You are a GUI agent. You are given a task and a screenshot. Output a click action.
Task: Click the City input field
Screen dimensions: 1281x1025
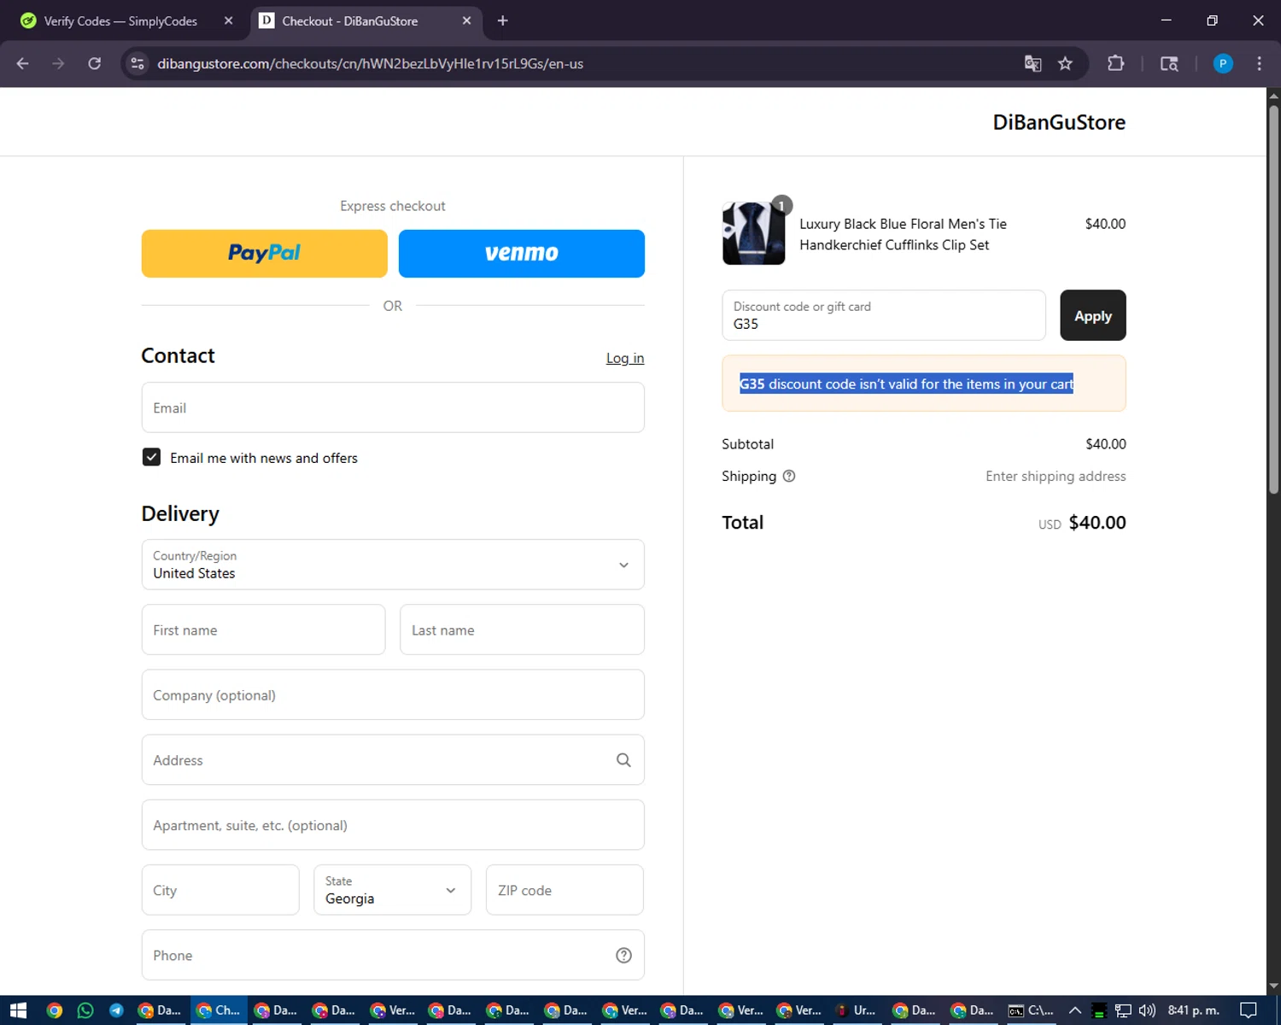pos(220,890)
